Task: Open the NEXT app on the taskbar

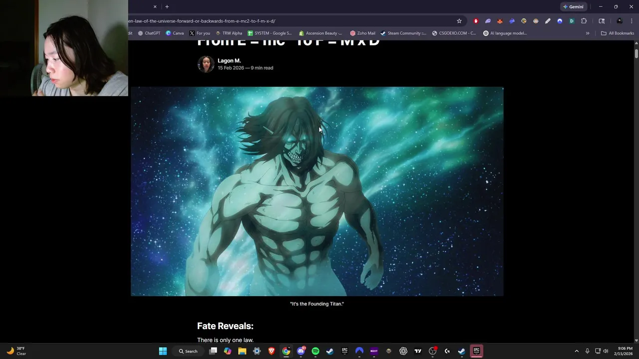Action: pos(374,351)
